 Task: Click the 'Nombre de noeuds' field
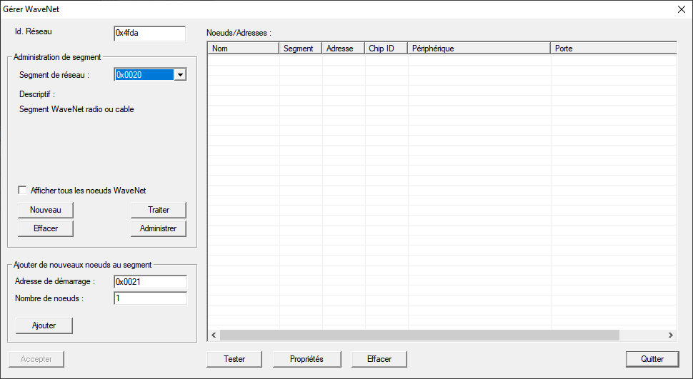[x=150, y=298]
